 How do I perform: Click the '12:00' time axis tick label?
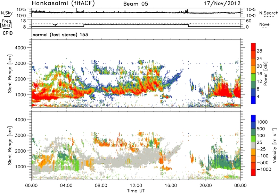pyautogui.click(x=136, y=186)
